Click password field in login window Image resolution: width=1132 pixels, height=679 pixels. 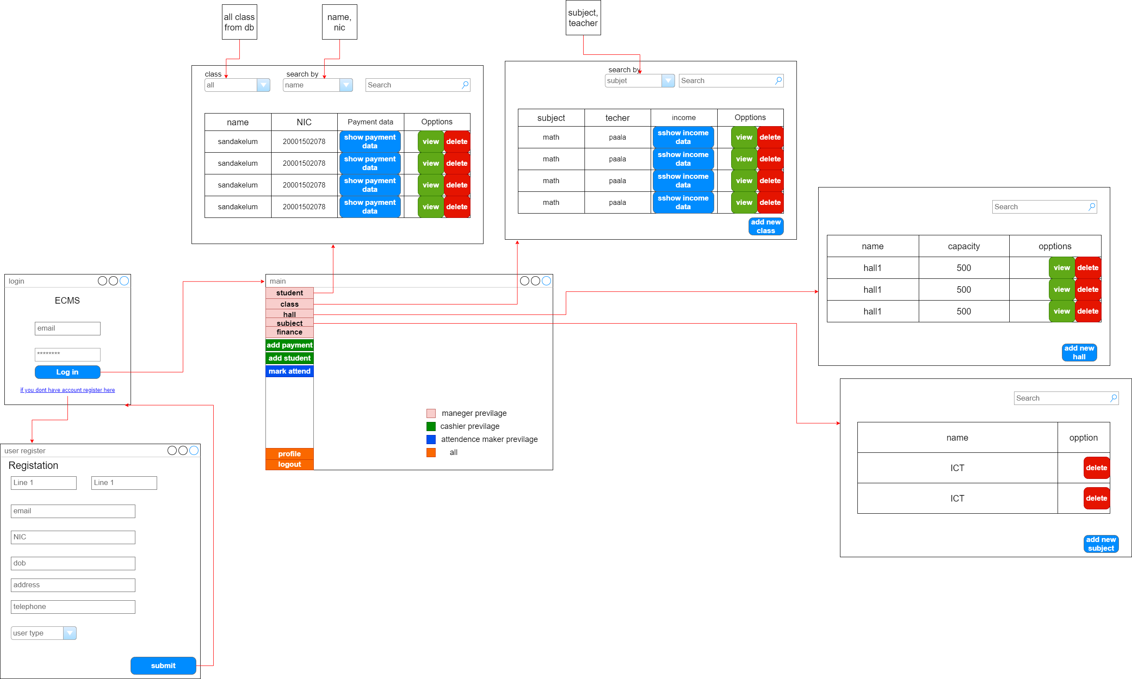point(67,355)
